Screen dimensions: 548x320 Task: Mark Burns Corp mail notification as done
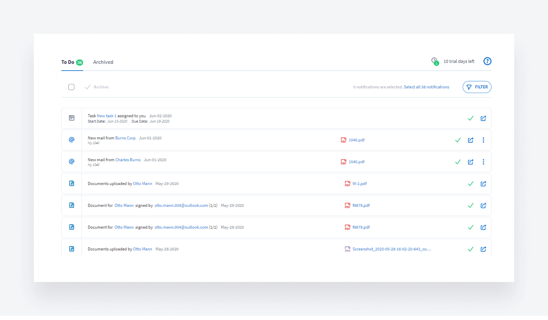tap(458, 140)
